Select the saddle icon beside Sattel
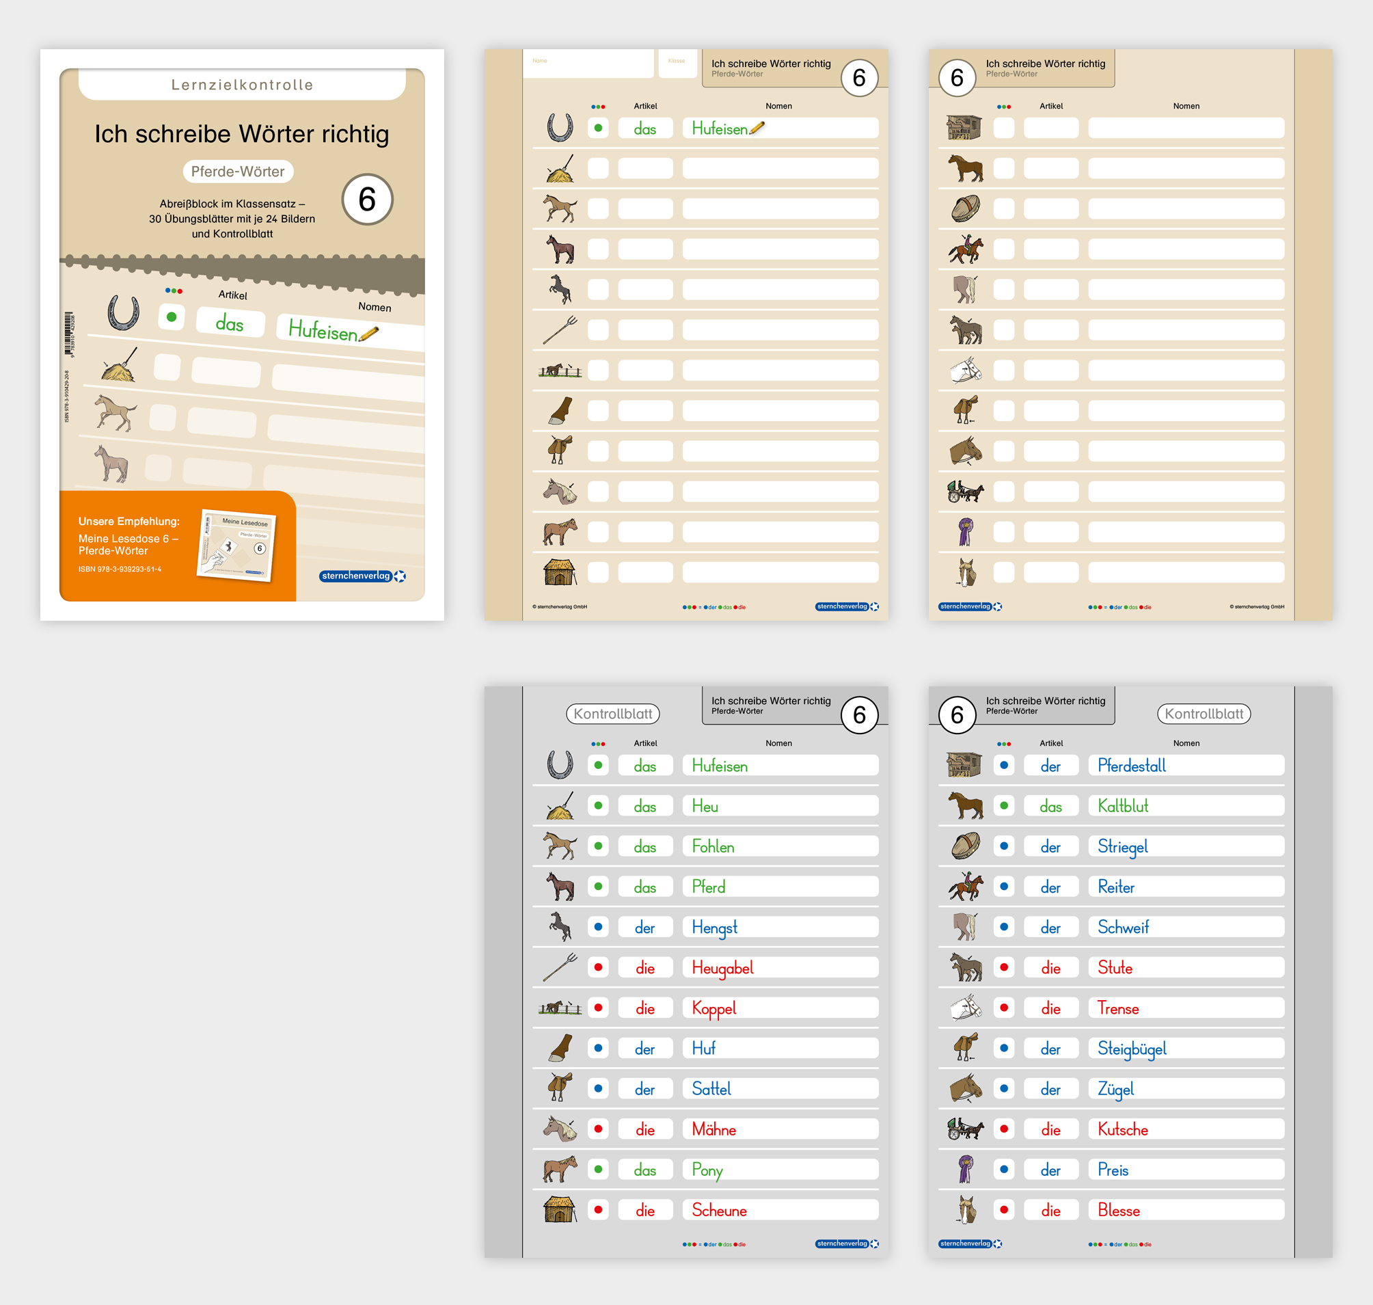This screenshot has height=1305, width=1373. [560, 1088]
